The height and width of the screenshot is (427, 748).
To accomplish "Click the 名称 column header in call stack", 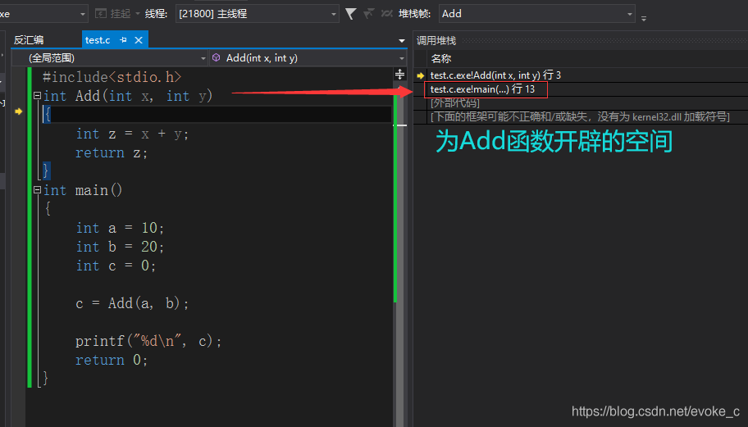I will [441, 59].
